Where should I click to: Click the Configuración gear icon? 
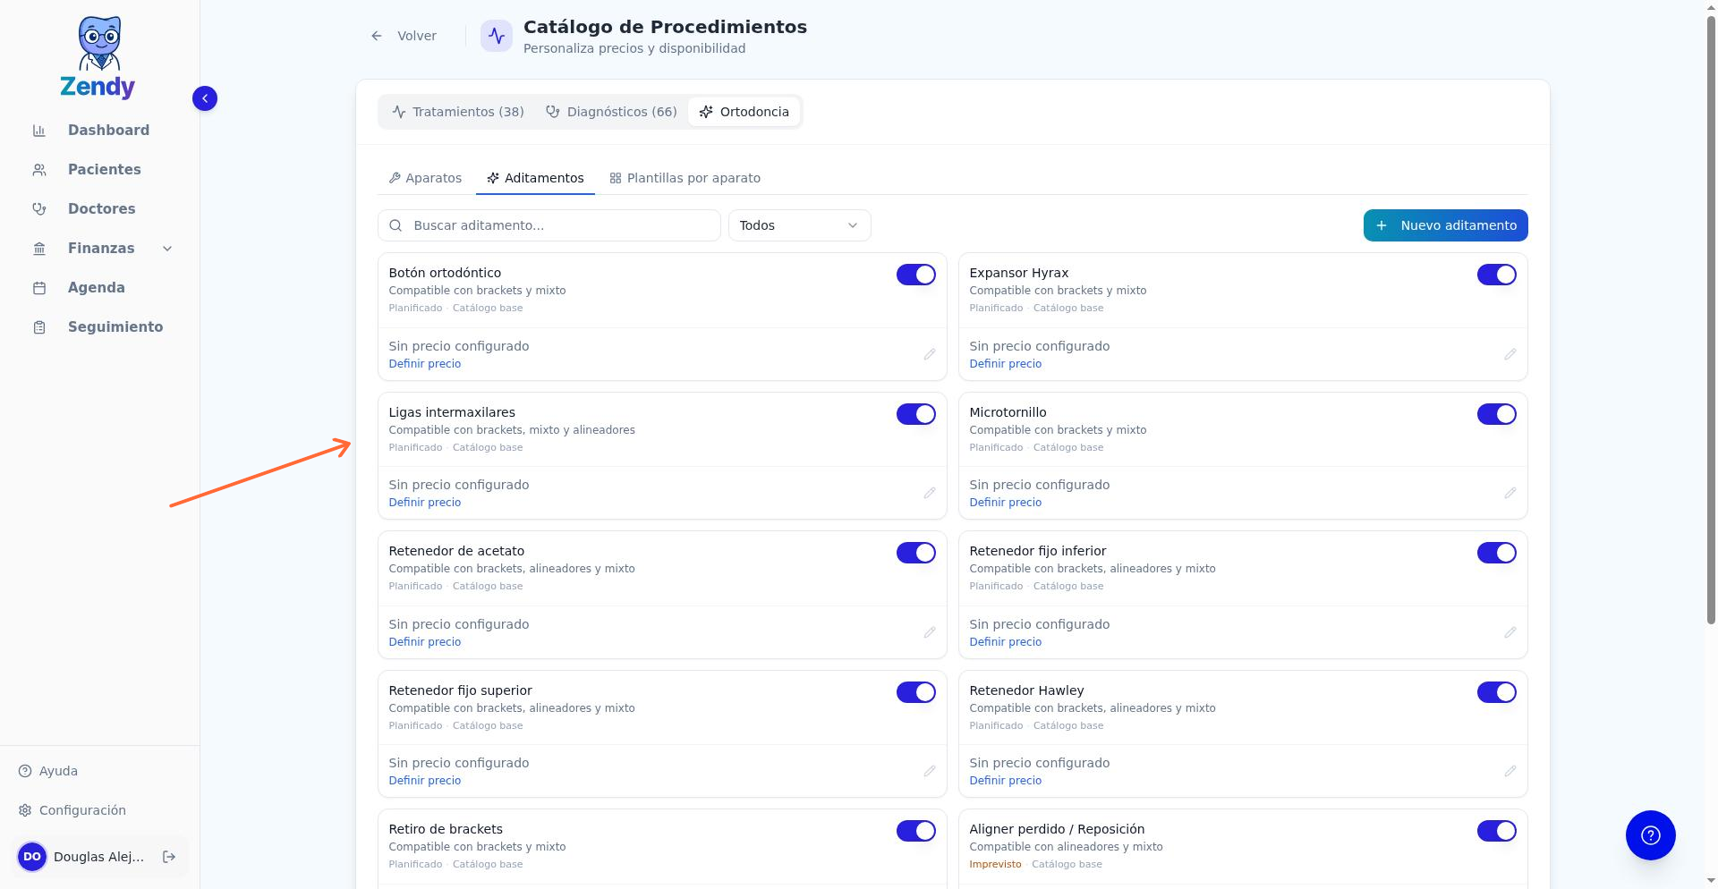(x=25, y=810)
